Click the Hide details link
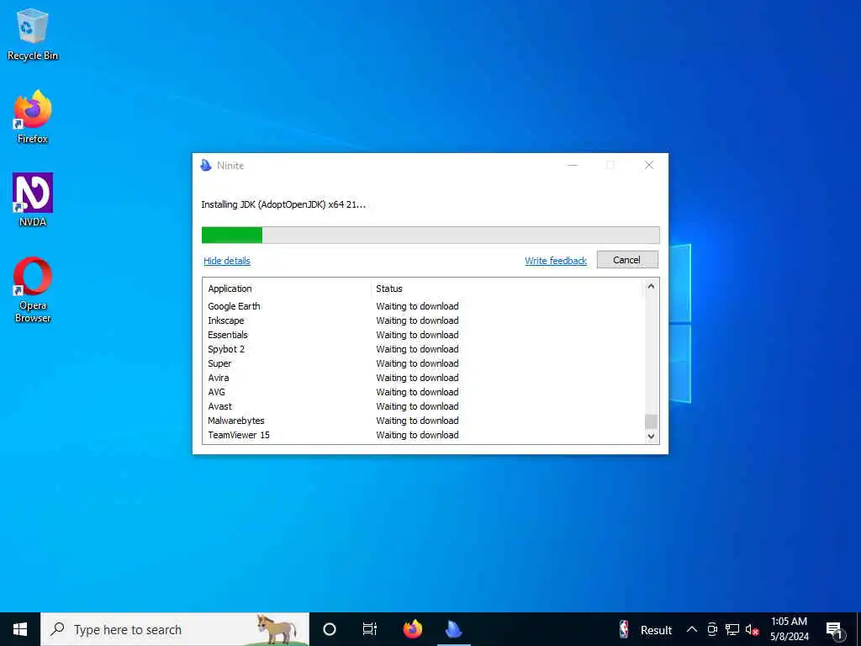The height and width of the screenshot is (646, 861). tap(227, 261)
